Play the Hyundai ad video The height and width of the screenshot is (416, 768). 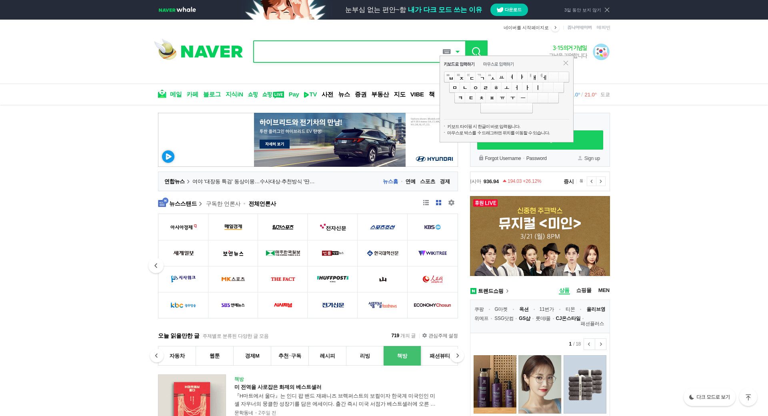coord(168,156)
